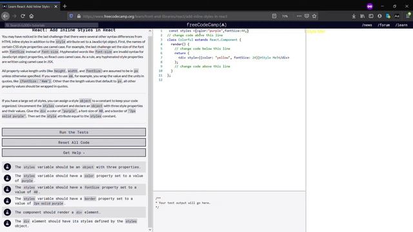Viewport: 413px width, 232px height.
Task: Save page to Pocket icon
Action: pos(307,16)
